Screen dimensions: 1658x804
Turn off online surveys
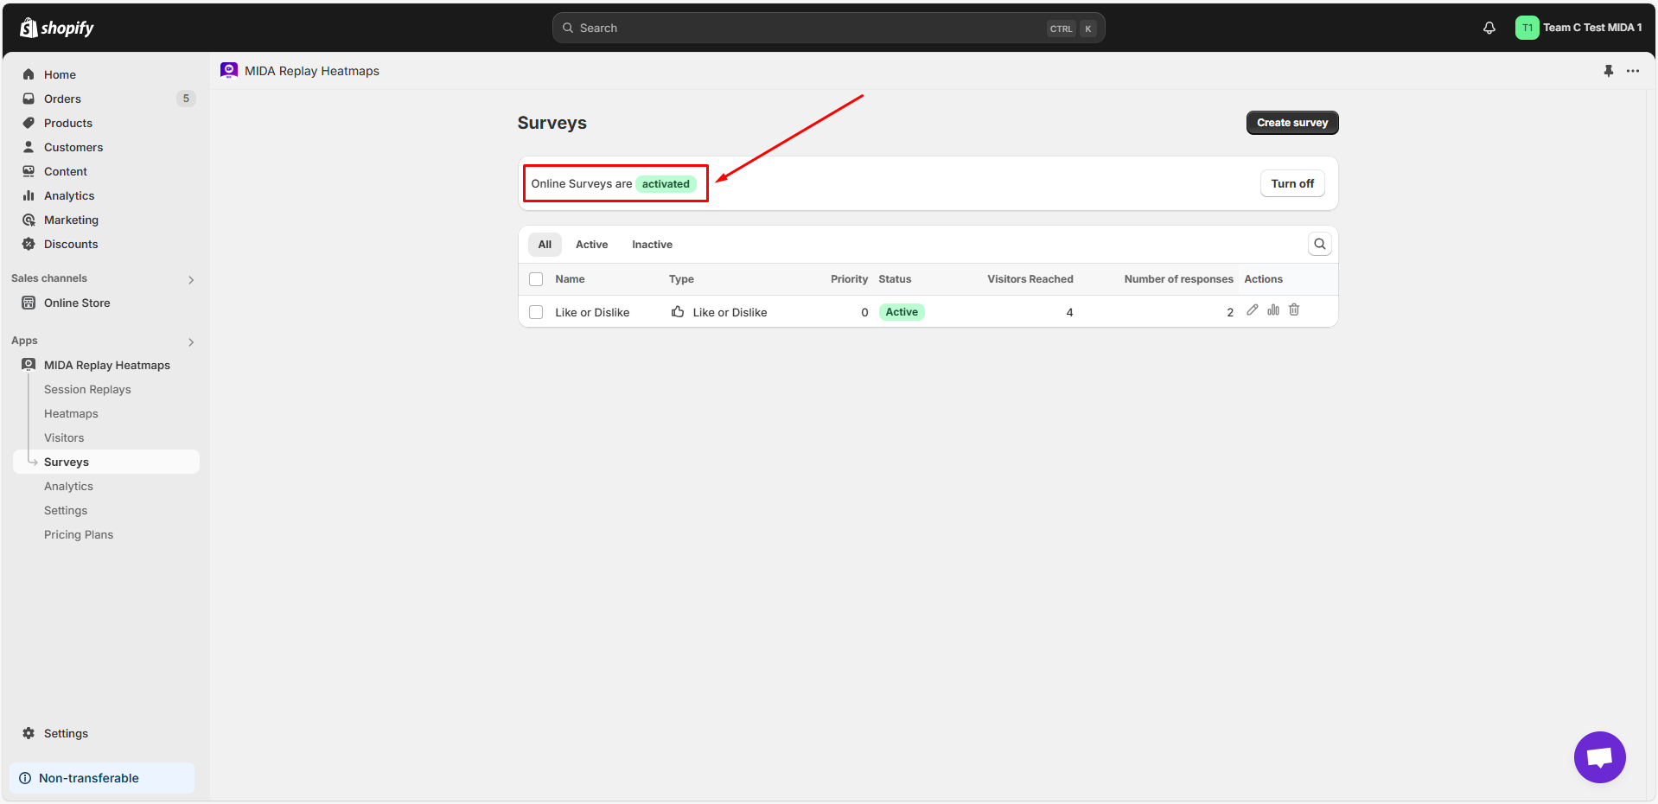1291,184
